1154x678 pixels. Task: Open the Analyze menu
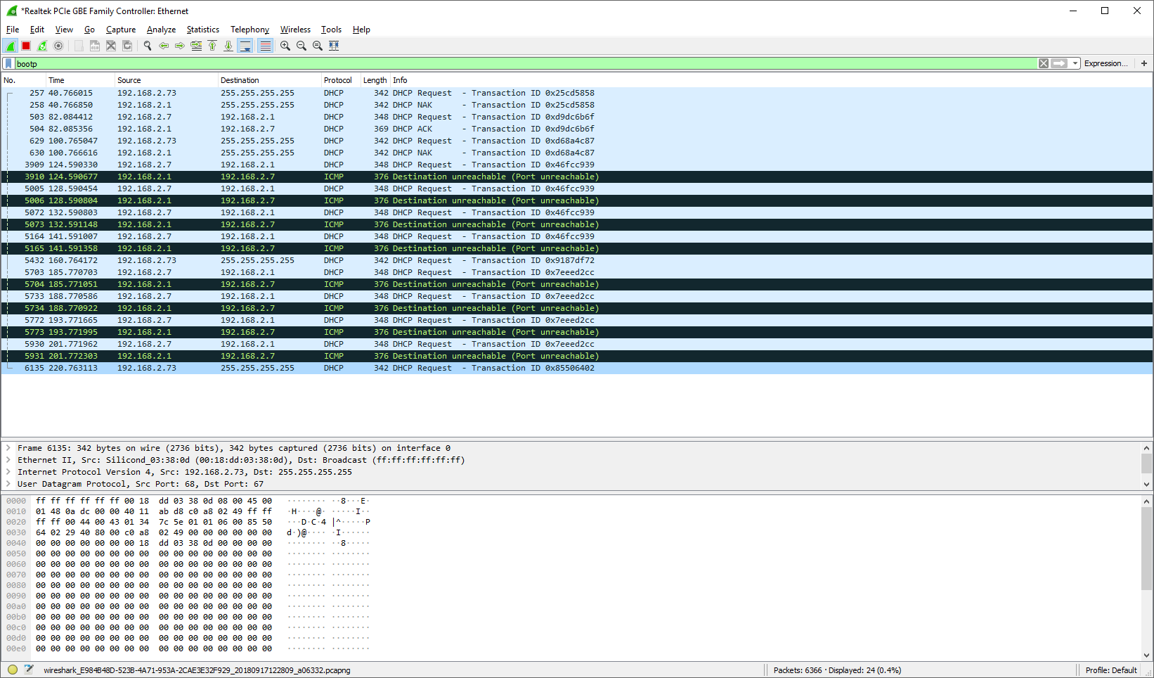point(161,30)
